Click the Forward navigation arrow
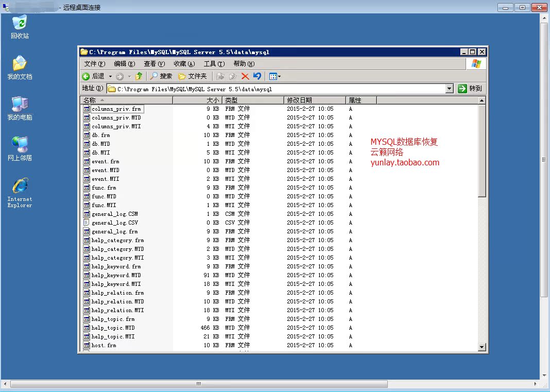The width and height of the screenshot is (550, 392). click(119, 76)
